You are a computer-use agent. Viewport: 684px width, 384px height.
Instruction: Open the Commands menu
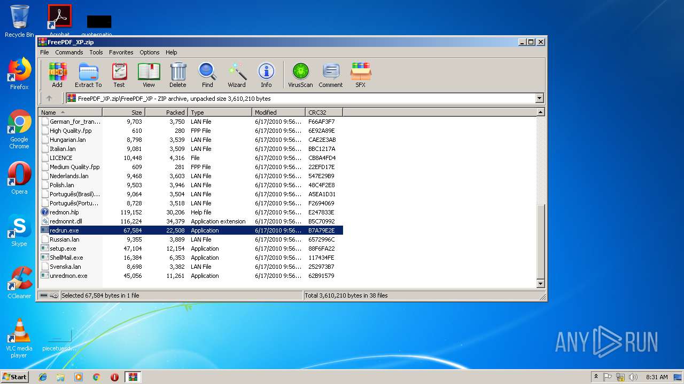(x=69, y=52)
